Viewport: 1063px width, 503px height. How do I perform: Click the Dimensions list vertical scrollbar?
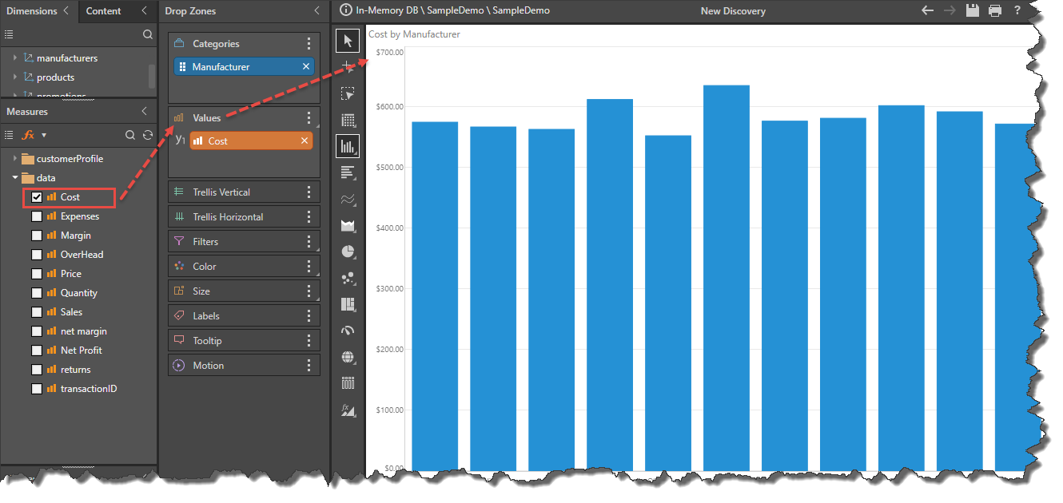(152, 76)
